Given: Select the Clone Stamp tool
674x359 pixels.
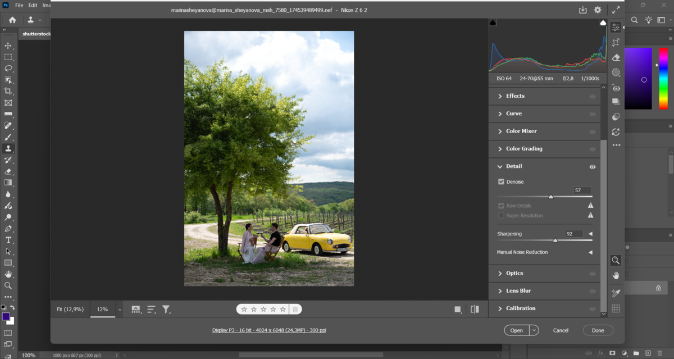Looking at the screenshot, I should [8, 148].
